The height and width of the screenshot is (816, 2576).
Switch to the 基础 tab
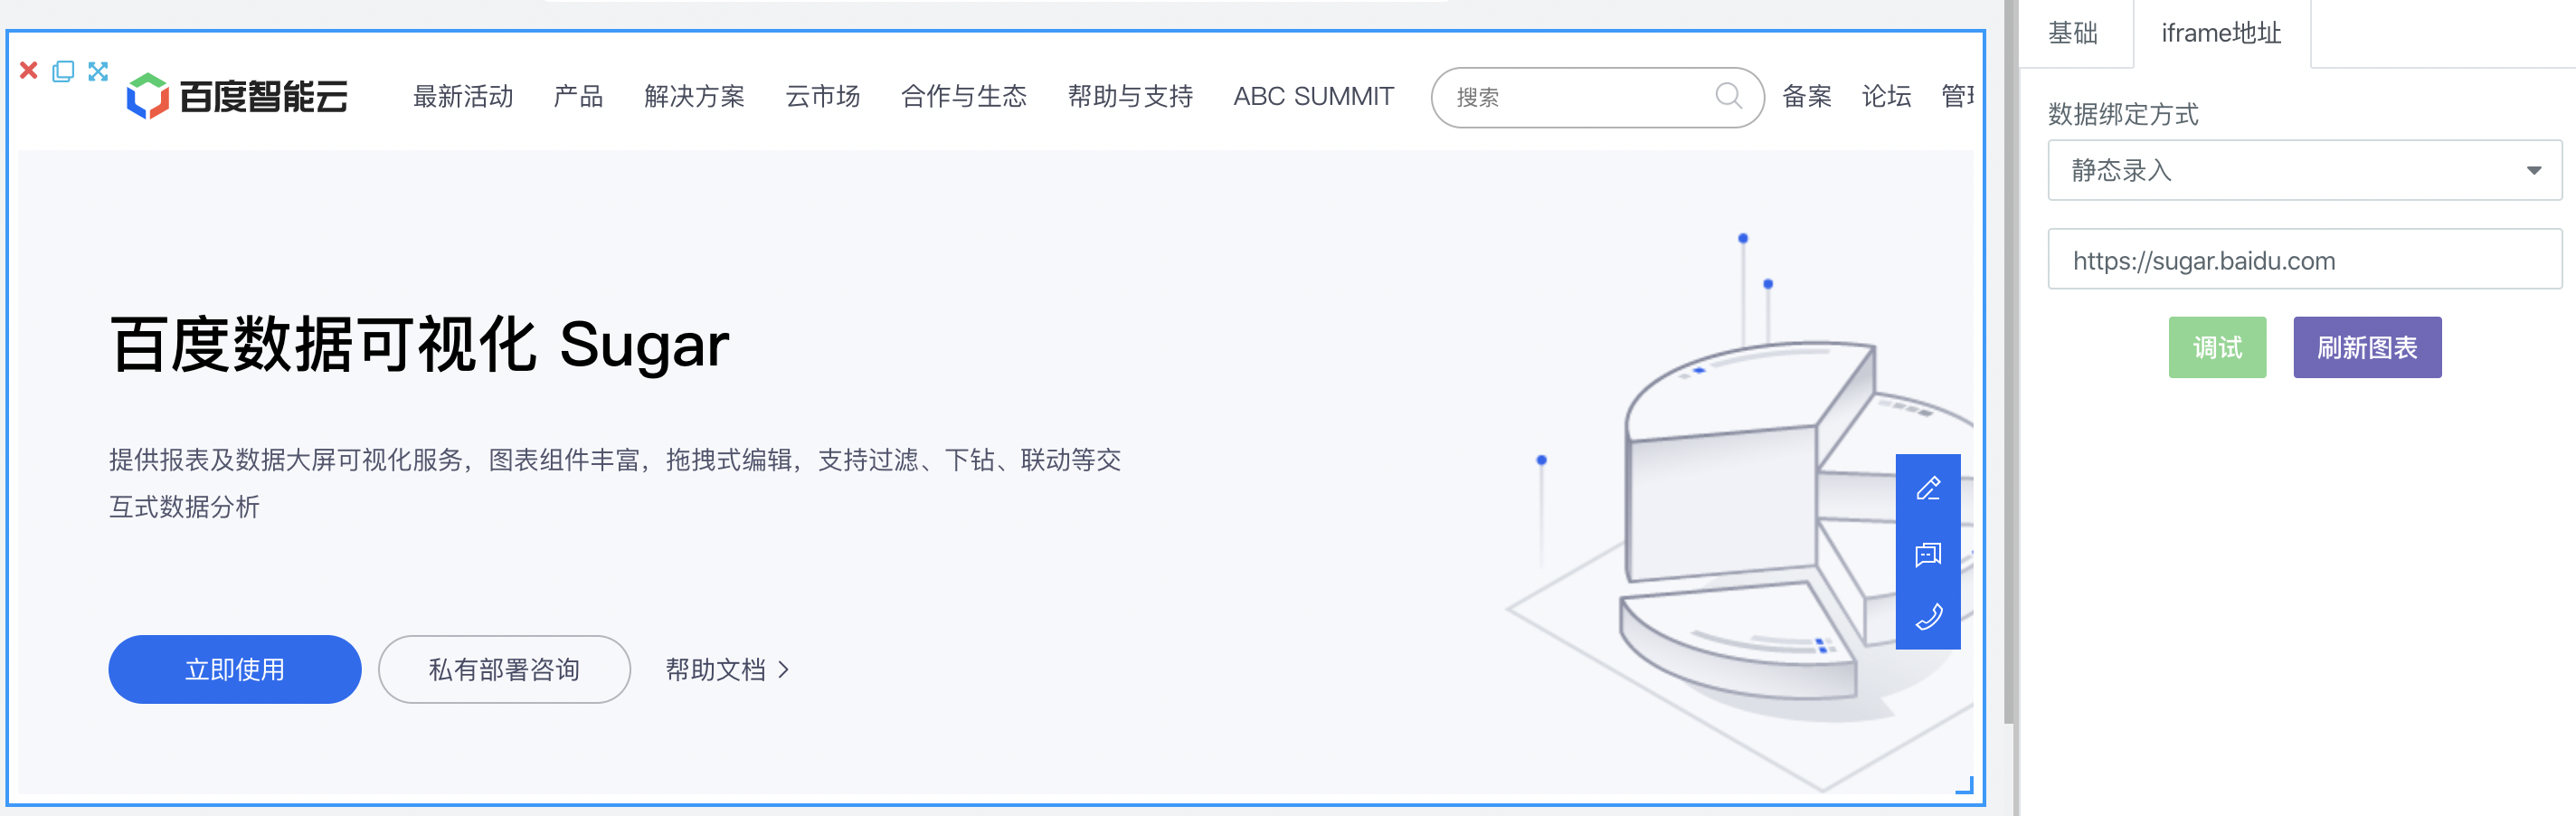coord(2073,33)
